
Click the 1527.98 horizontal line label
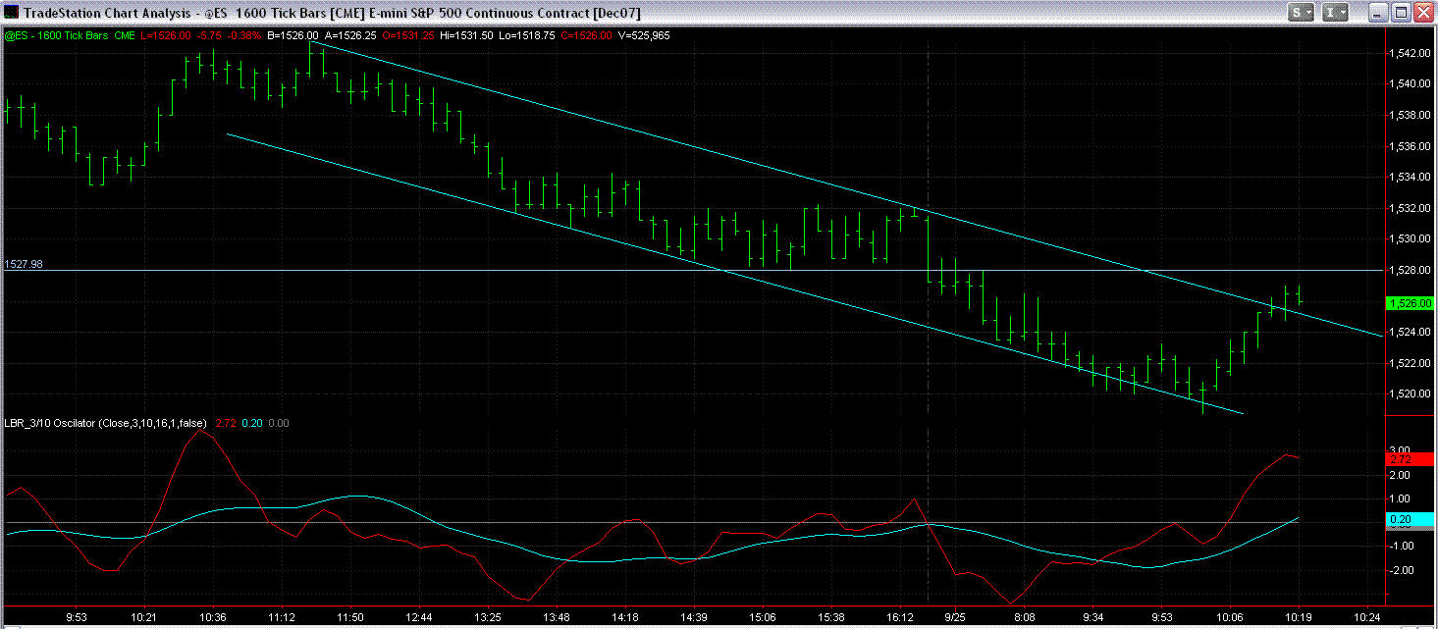[x=24, y=264]
